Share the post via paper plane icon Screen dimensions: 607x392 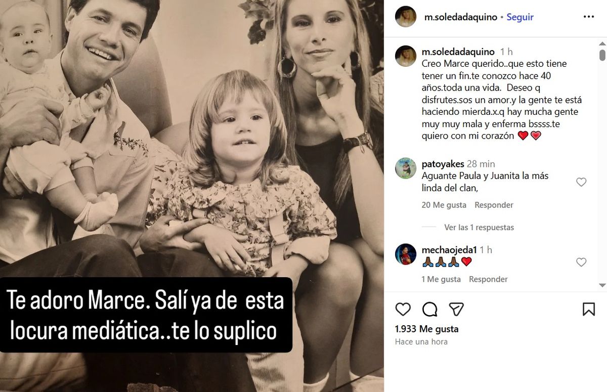click(457, 309)
